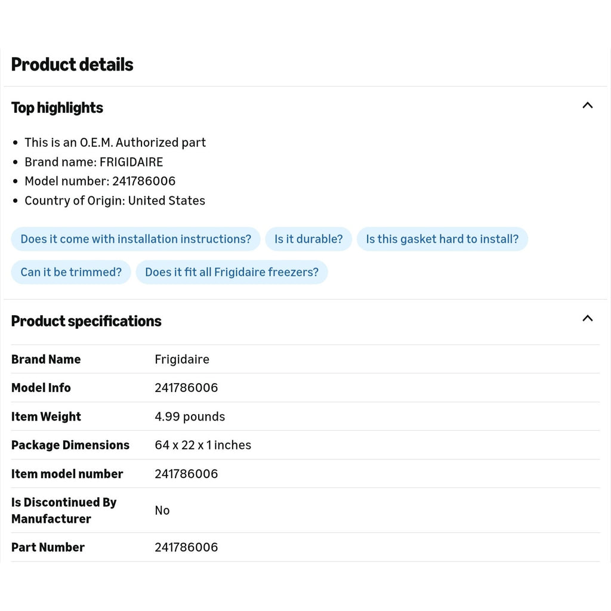Select the 'Model number: 241786006' bullet
The height and width of the screenshot is (611, 611).
100,181
